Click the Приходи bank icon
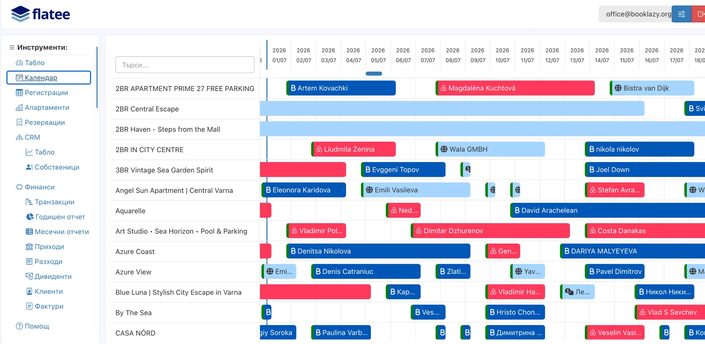The width and height of the screenshot is (705, 344). tap(29, 246)
